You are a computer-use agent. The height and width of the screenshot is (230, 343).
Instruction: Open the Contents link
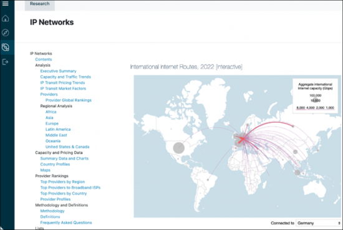(44, 59)
